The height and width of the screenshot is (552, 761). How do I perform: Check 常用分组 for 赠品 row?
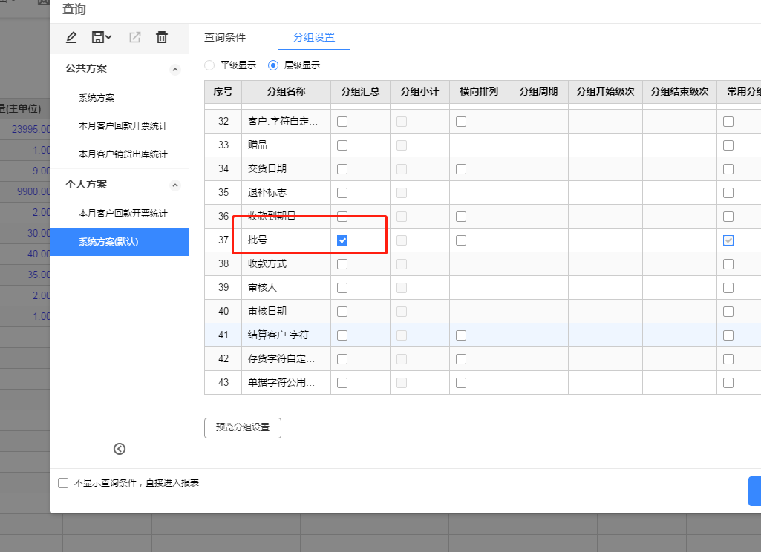tap(728, 145)
